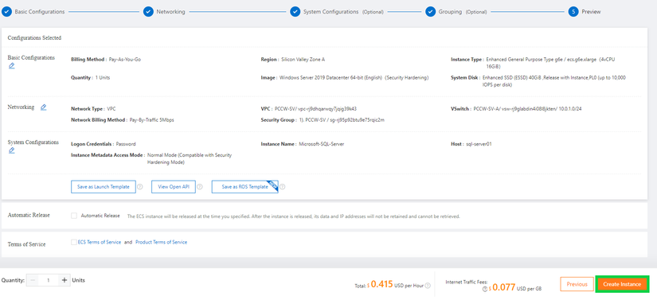
Task: Open Product Terms of Service link
Action: (x=162, y=242)
